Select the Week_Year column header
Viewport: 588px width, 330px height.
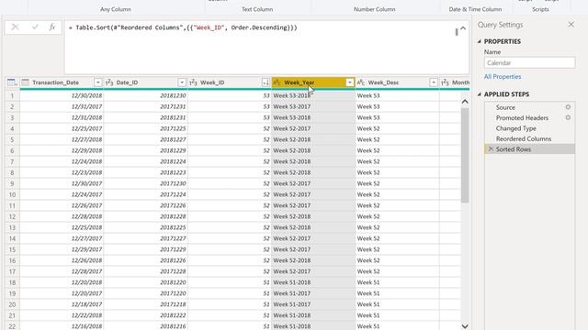313,82
